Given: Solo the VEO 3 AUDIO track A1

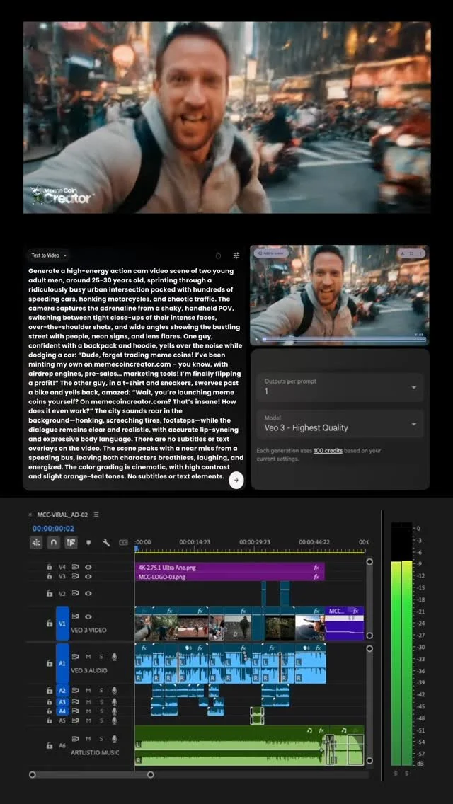Looking at the screenshot, I should (x=101, y=656).
